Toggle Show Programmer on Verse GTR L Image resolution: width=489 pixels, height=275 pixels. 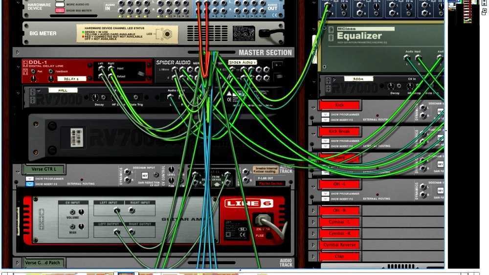pos(30,179)
